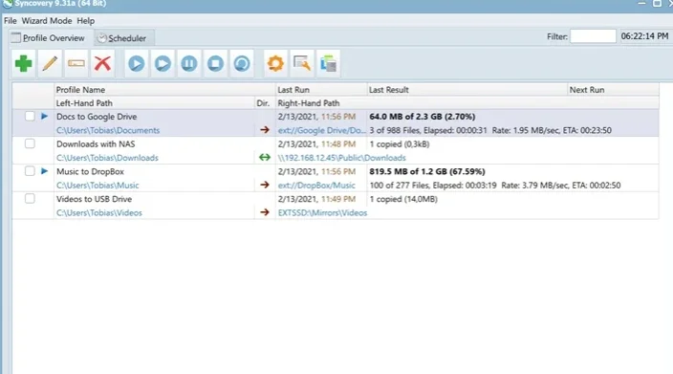673x374 pixels.
Task: Open the File menu
Action: point(11,21)
